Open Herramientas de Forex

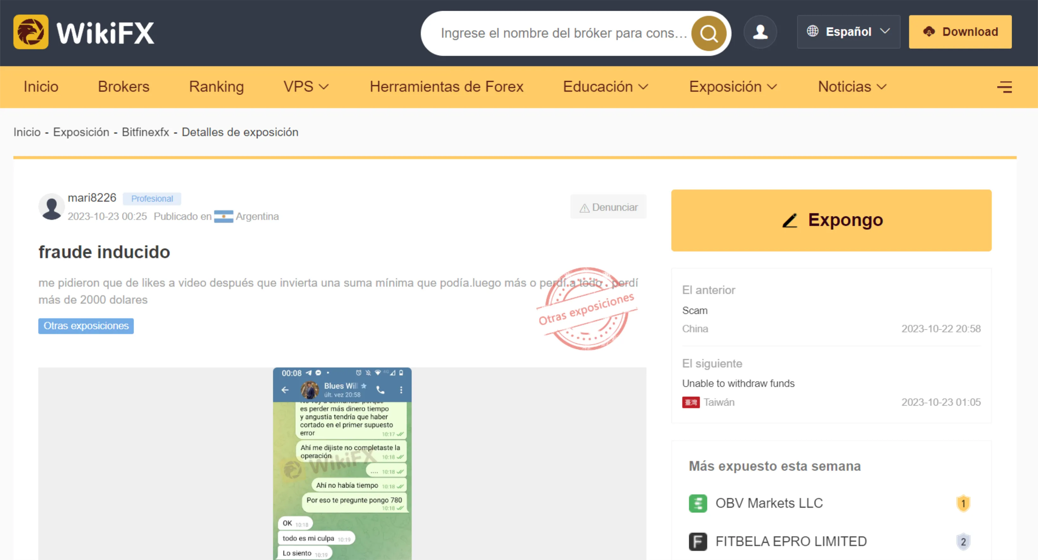[x=446, y=87]
